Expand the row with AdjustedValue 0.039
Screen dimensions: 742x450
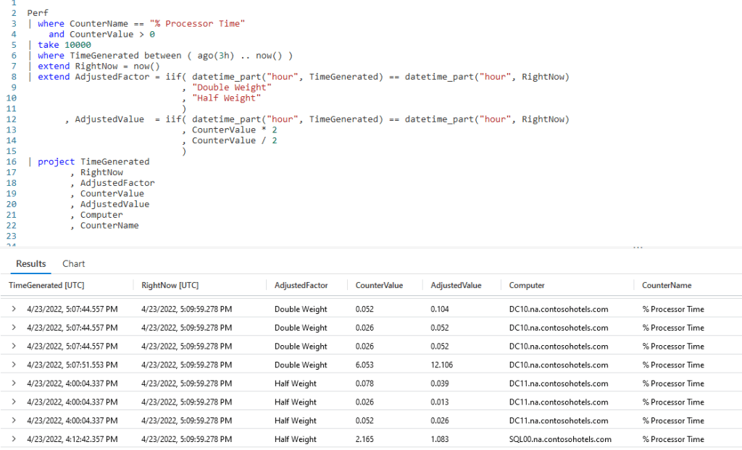pyautogui.click(x=13, y=383)
